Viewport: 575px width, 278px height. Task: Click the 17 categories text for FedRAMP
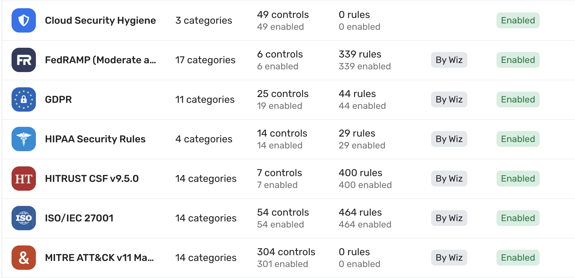(205, 60)
